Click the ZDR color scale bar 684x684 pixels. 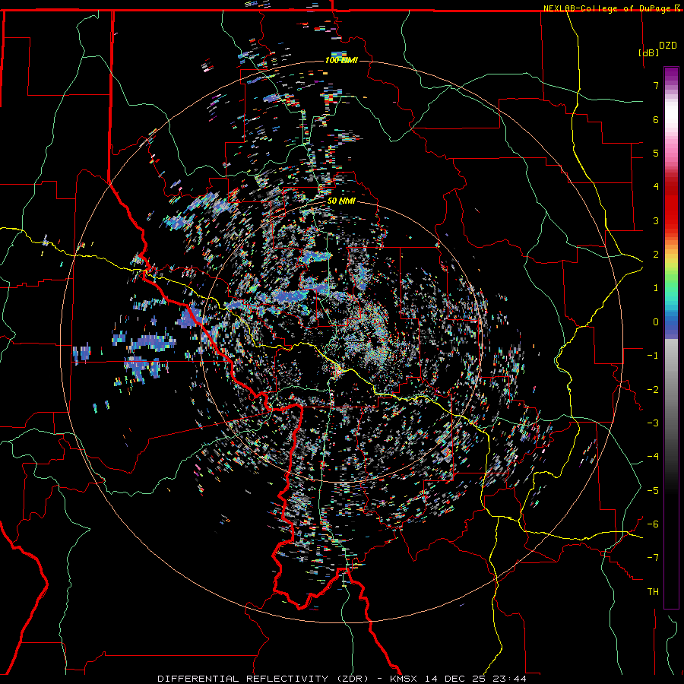coord(671,337)
